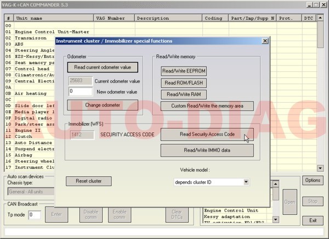Click the Enable comm button
This screenshot has width=329, height=239.
(120, 215)
